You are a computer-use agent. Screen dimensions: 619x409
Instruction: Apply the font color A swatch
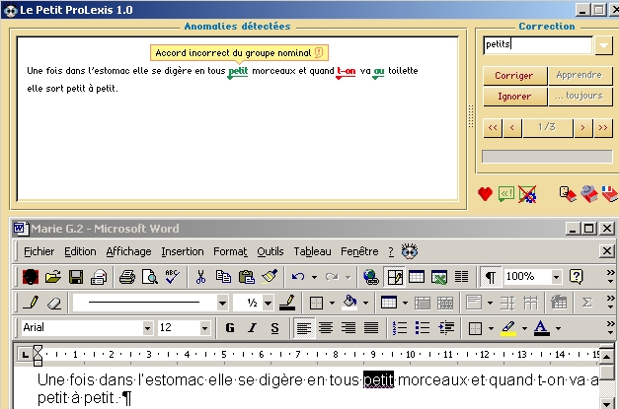tap(542, 328)
